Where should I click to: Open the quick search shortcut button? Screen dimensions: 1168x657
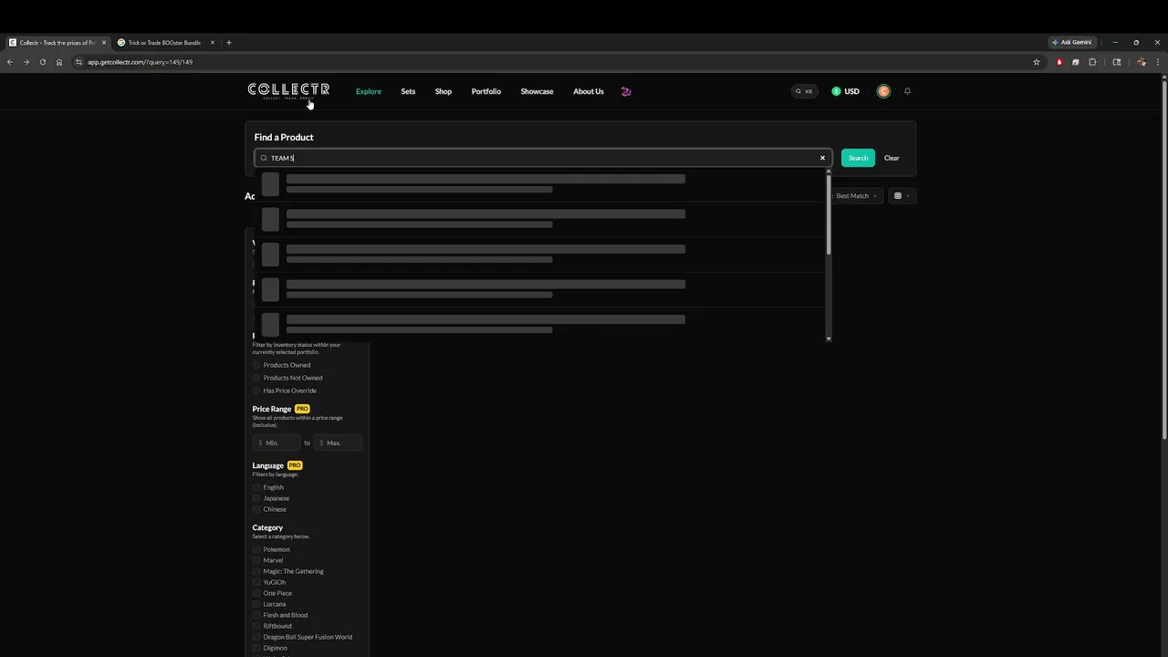click(x=804, y=91)
